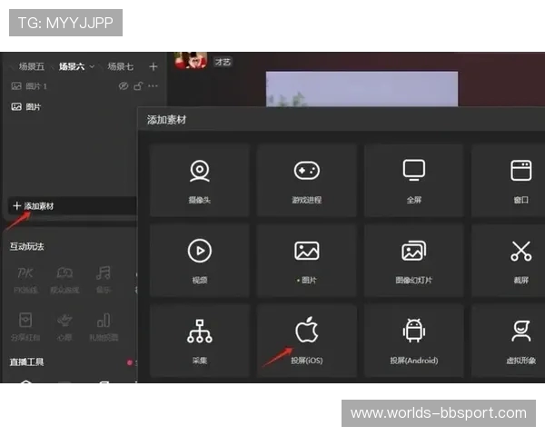Viewport: 545px width, 436px height.
Task: Choose the 摄像头 camera source tile
Action: pos(200,181)
